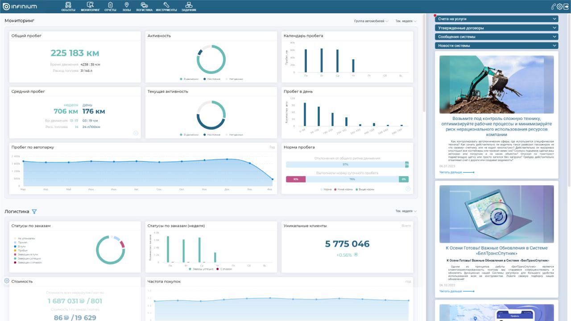Expand the Утвержденные договоры panel
The width and height of the screenshot is (571, 321).
tap(497, 28)
